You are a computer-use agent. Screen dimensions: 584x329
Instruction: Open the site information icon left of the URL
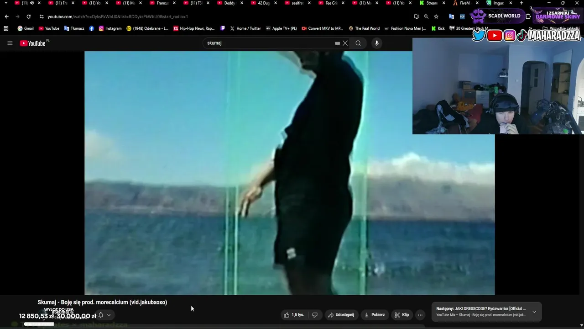coord(42,16)
